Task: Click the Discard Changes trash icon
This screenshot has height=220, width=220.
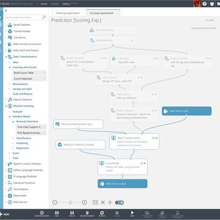Action: pos(87,213)
